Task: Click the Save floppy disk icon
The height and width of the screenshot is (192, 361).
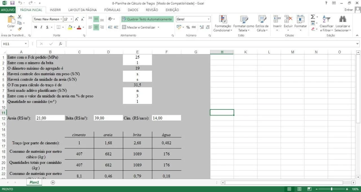Action: (x=12, y=3)
